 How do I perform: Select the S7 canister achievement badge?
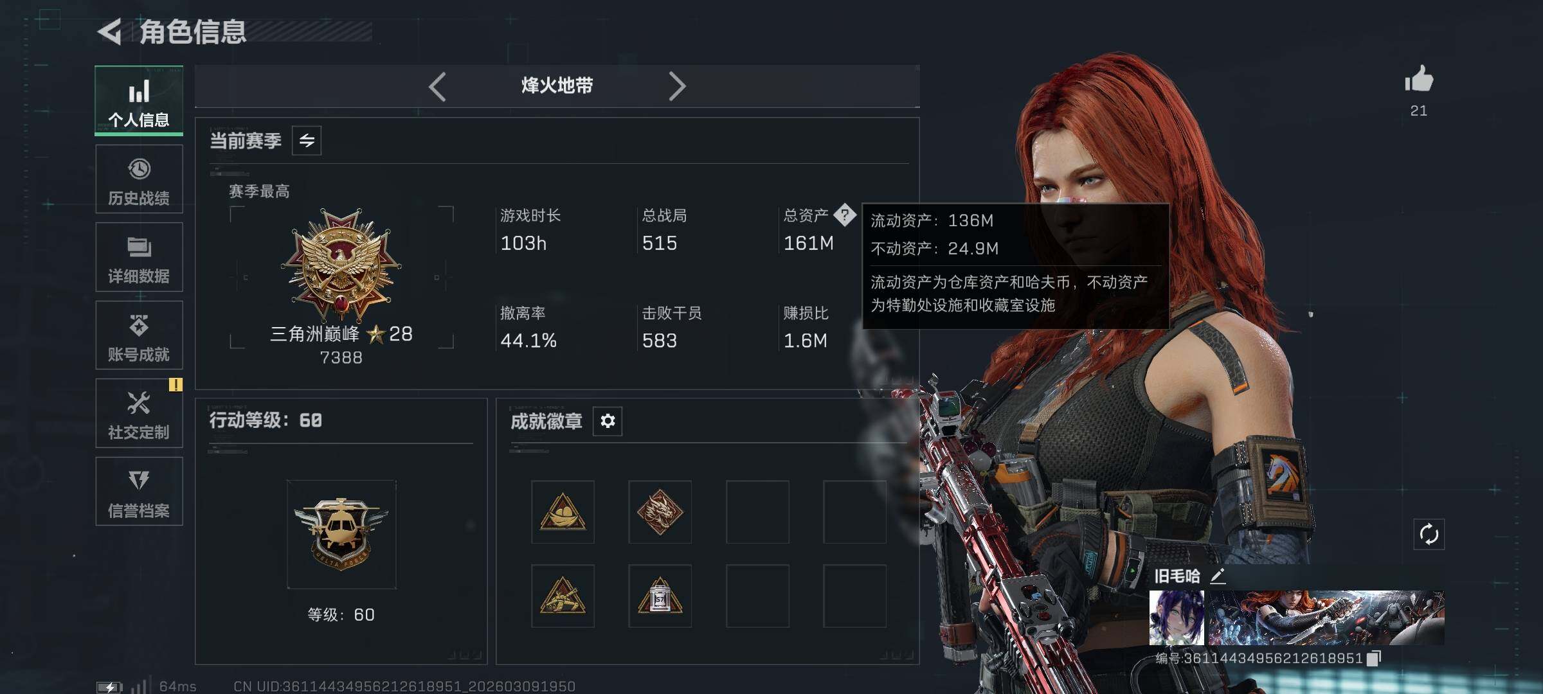click(x=660, y=596)
